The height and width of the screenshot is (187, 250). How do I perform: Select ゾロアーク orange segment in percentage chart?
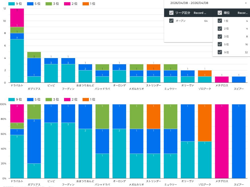point(205,123)
